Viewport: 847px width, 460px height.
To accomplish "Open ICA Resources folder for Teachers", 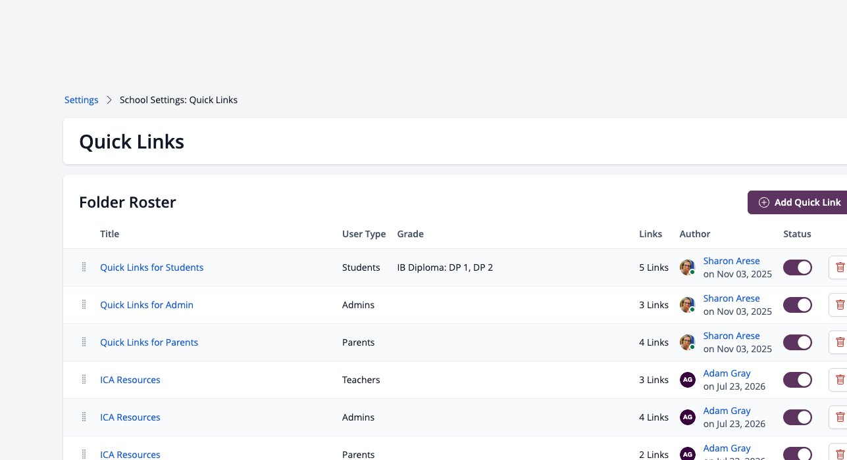I will click(130, 380).
